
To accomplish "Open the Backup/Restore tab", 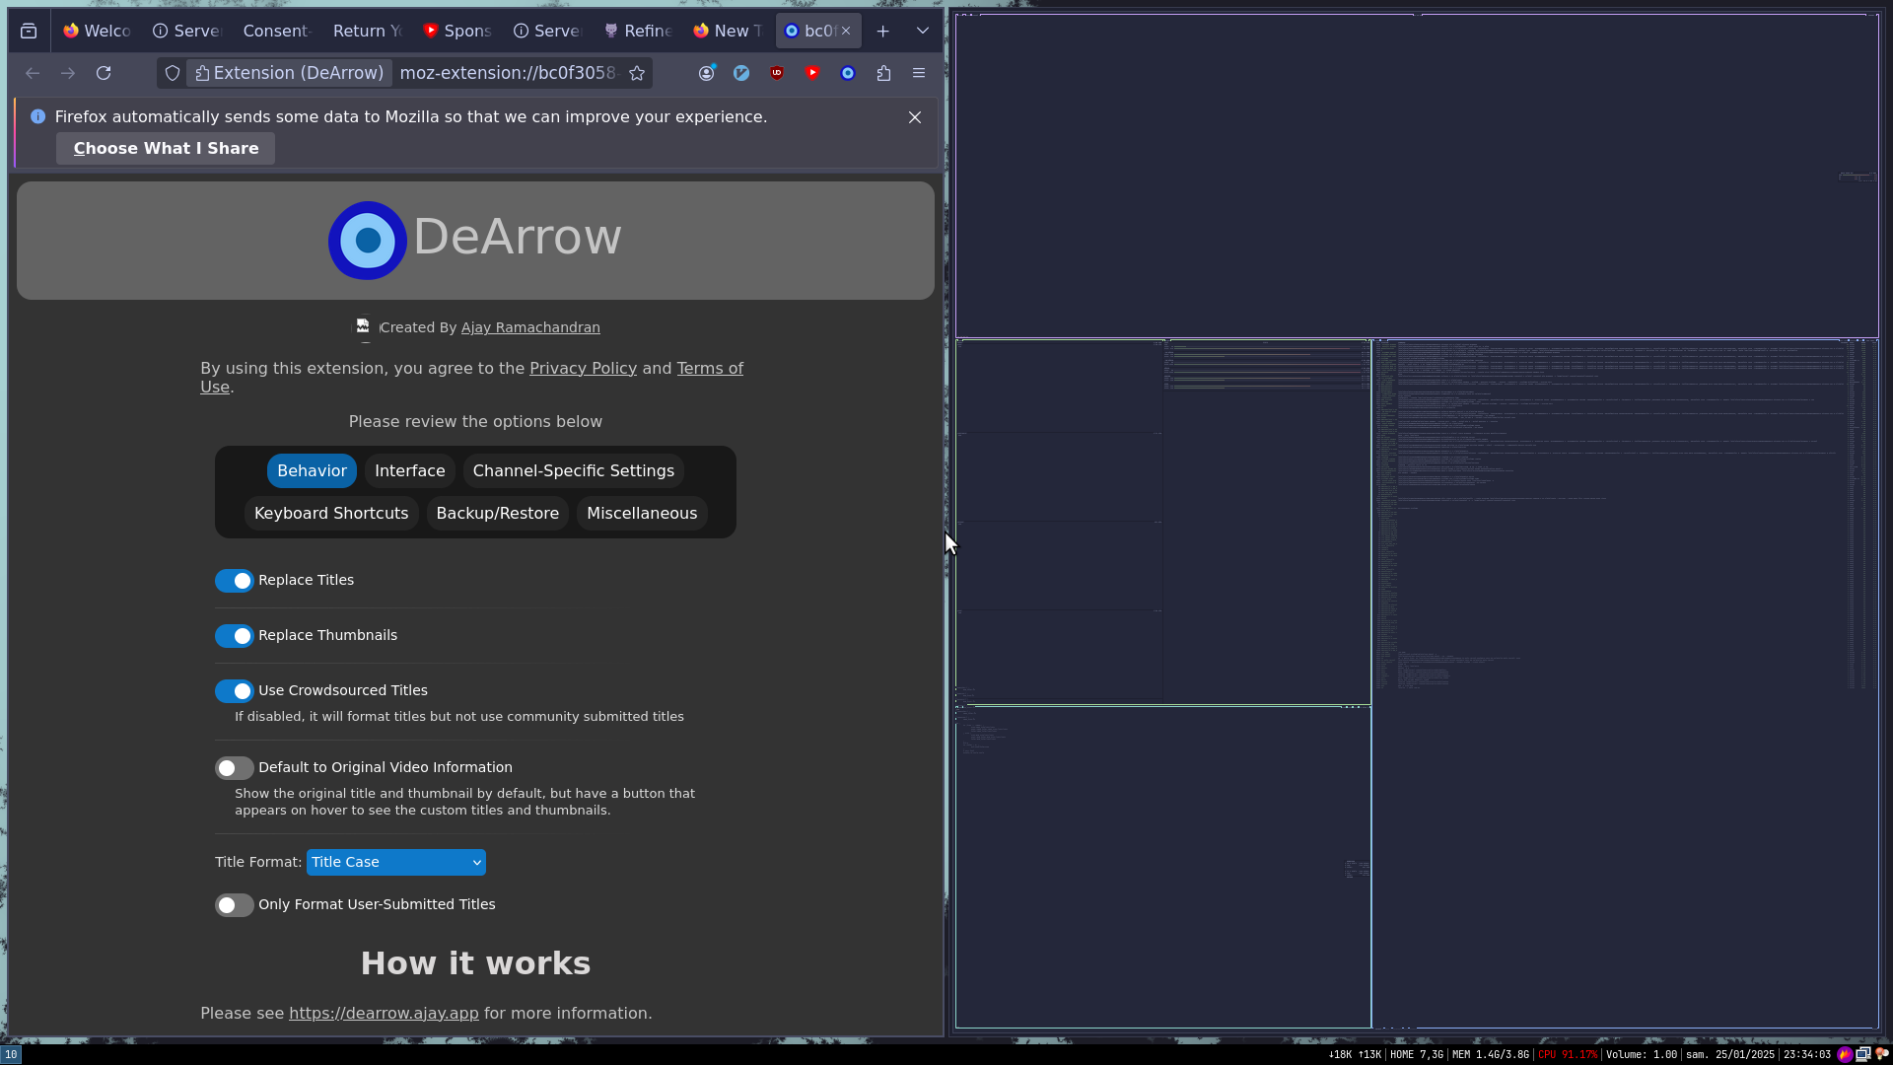I will (498, 514).
